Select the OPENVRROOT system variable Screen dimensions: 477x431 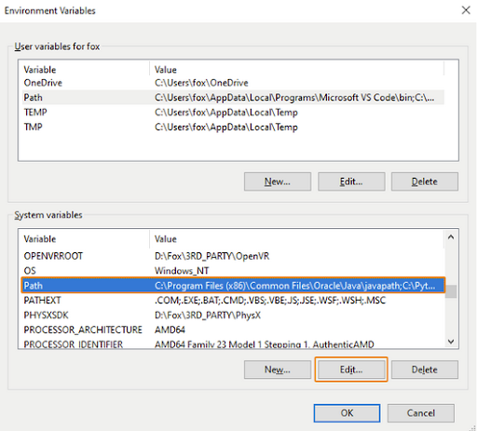pyautogui.click(x=233, y=256)
